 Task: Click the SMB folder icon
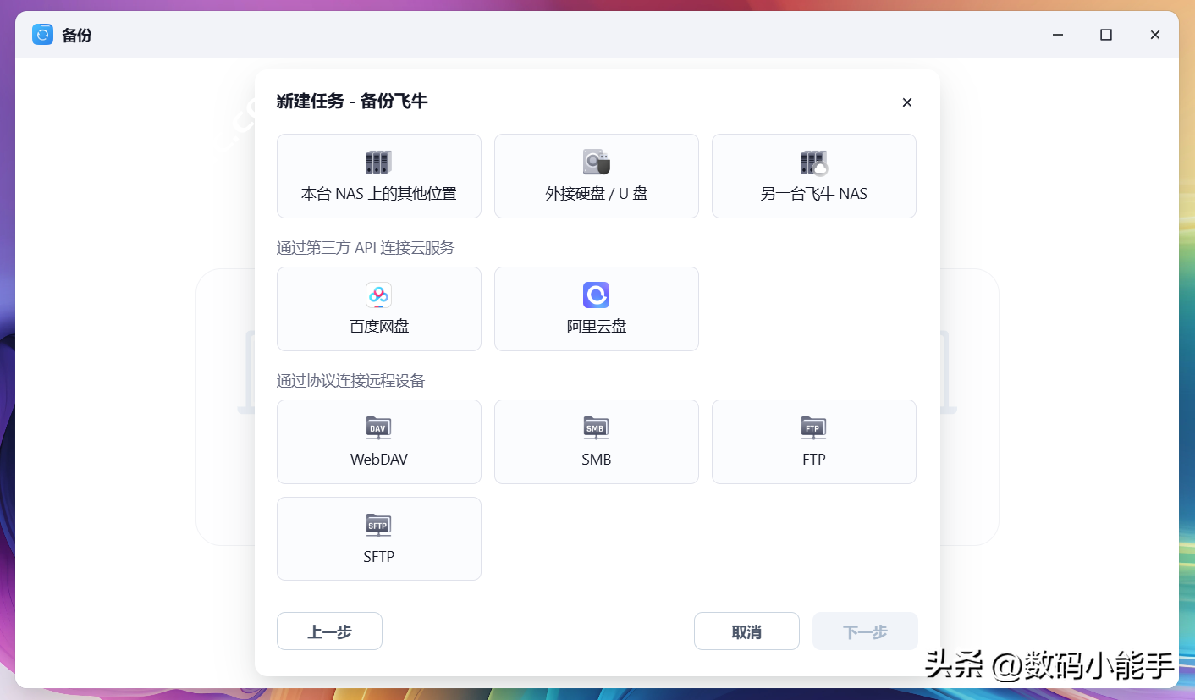(x=596, y=428)
